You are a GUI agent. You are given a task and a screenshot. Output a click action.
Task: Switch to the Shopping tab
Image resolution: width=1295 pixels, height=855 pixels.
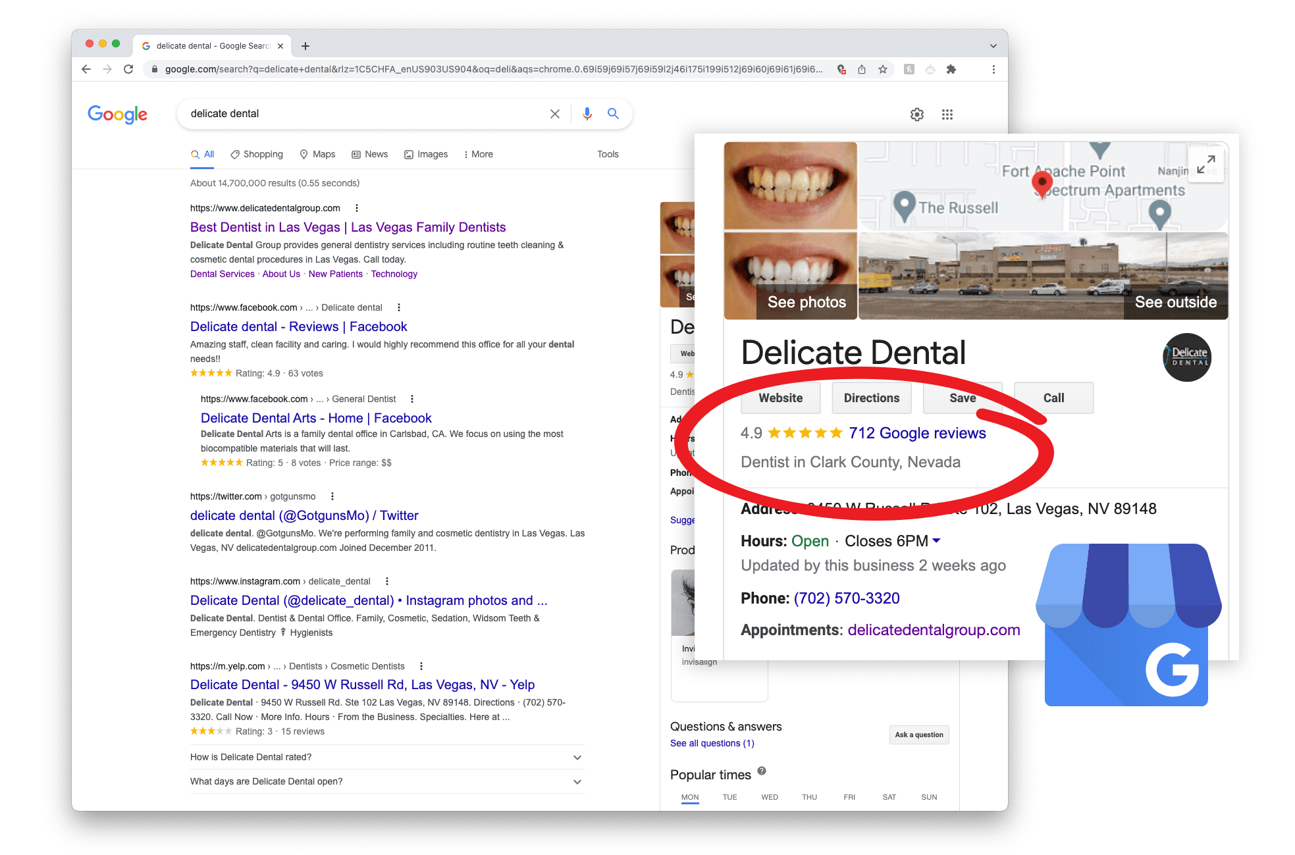tap(257, 154)
